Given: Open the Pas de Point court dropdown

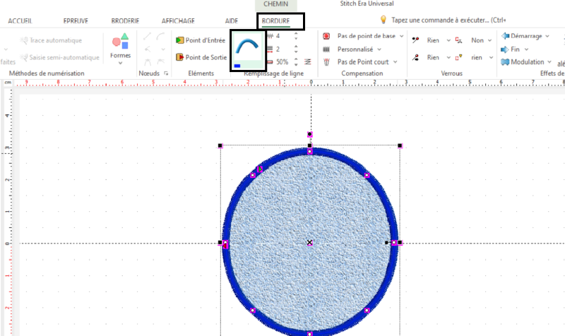Looking at the screenshot, I should pos(394,62).
